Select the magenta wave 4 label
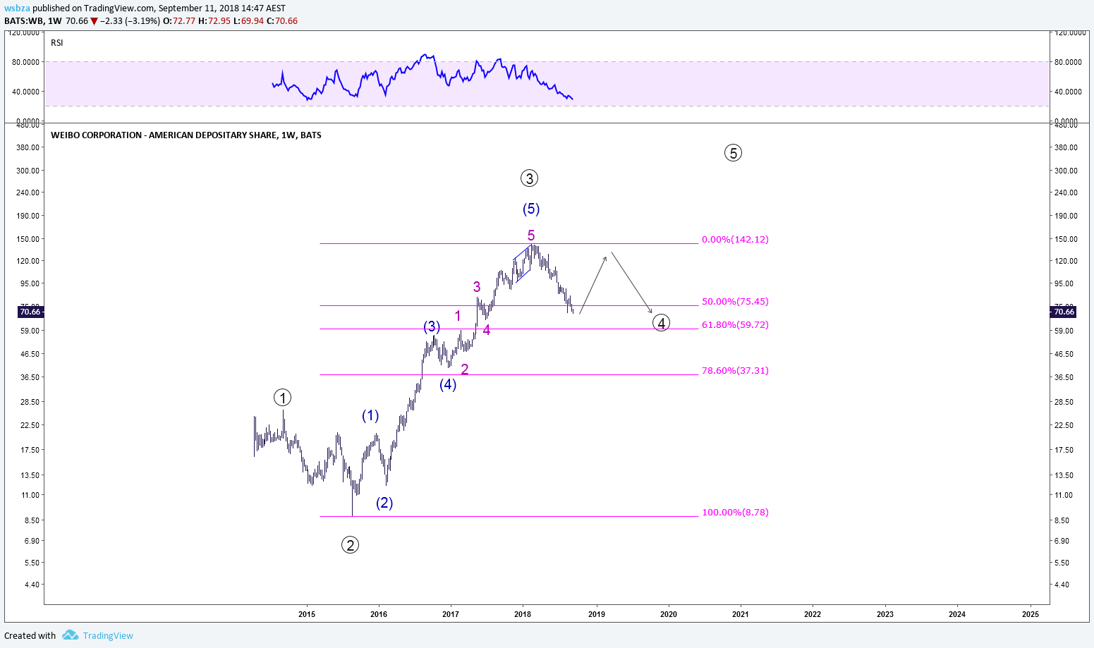Viewport: 1094px width, 648px height. pos(487,329)
